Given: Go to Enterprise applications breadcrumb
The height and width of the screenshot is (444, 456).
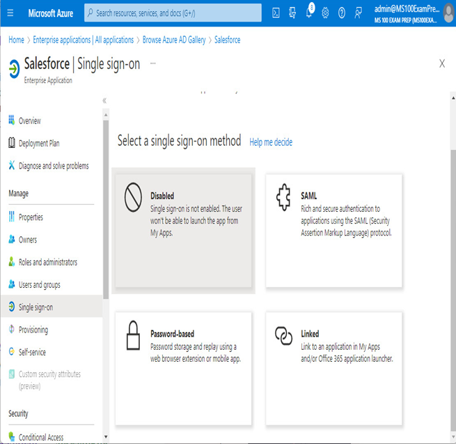Looking at the screenshot, I should coord(83,40).
